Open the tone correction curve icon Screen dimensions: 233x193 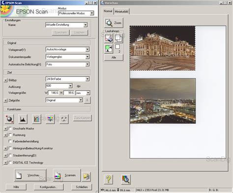pyautogui.click(x=36, y=119)
